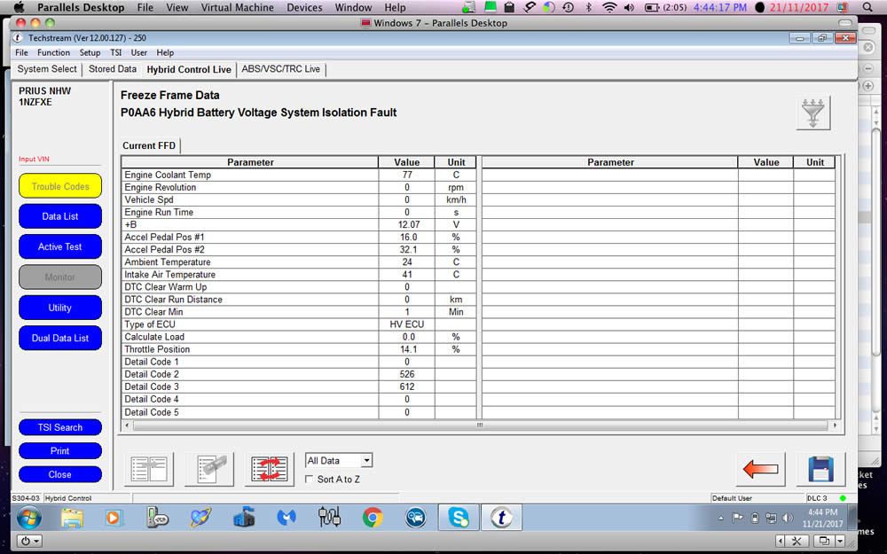Screen dimensions: 887x554
Task: Click the compare data lists icon
Action: pyautogui.click(x=148, y=468)
